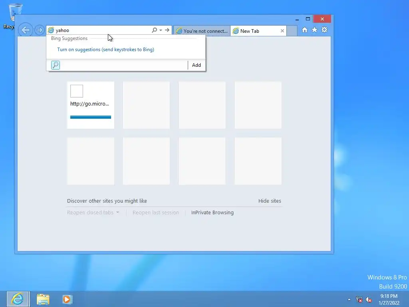
Task: Open InPrivate Browsing link
Action: pyautogui.click(x=212, y=213)
